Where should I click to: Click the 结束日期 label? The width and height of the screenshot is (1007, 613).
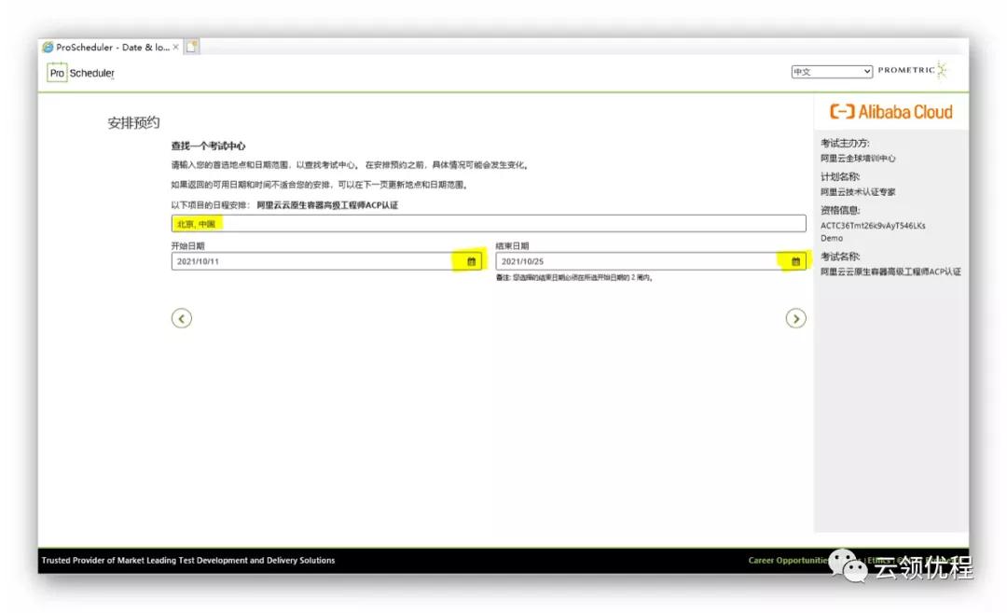click(x=512, y=245)
